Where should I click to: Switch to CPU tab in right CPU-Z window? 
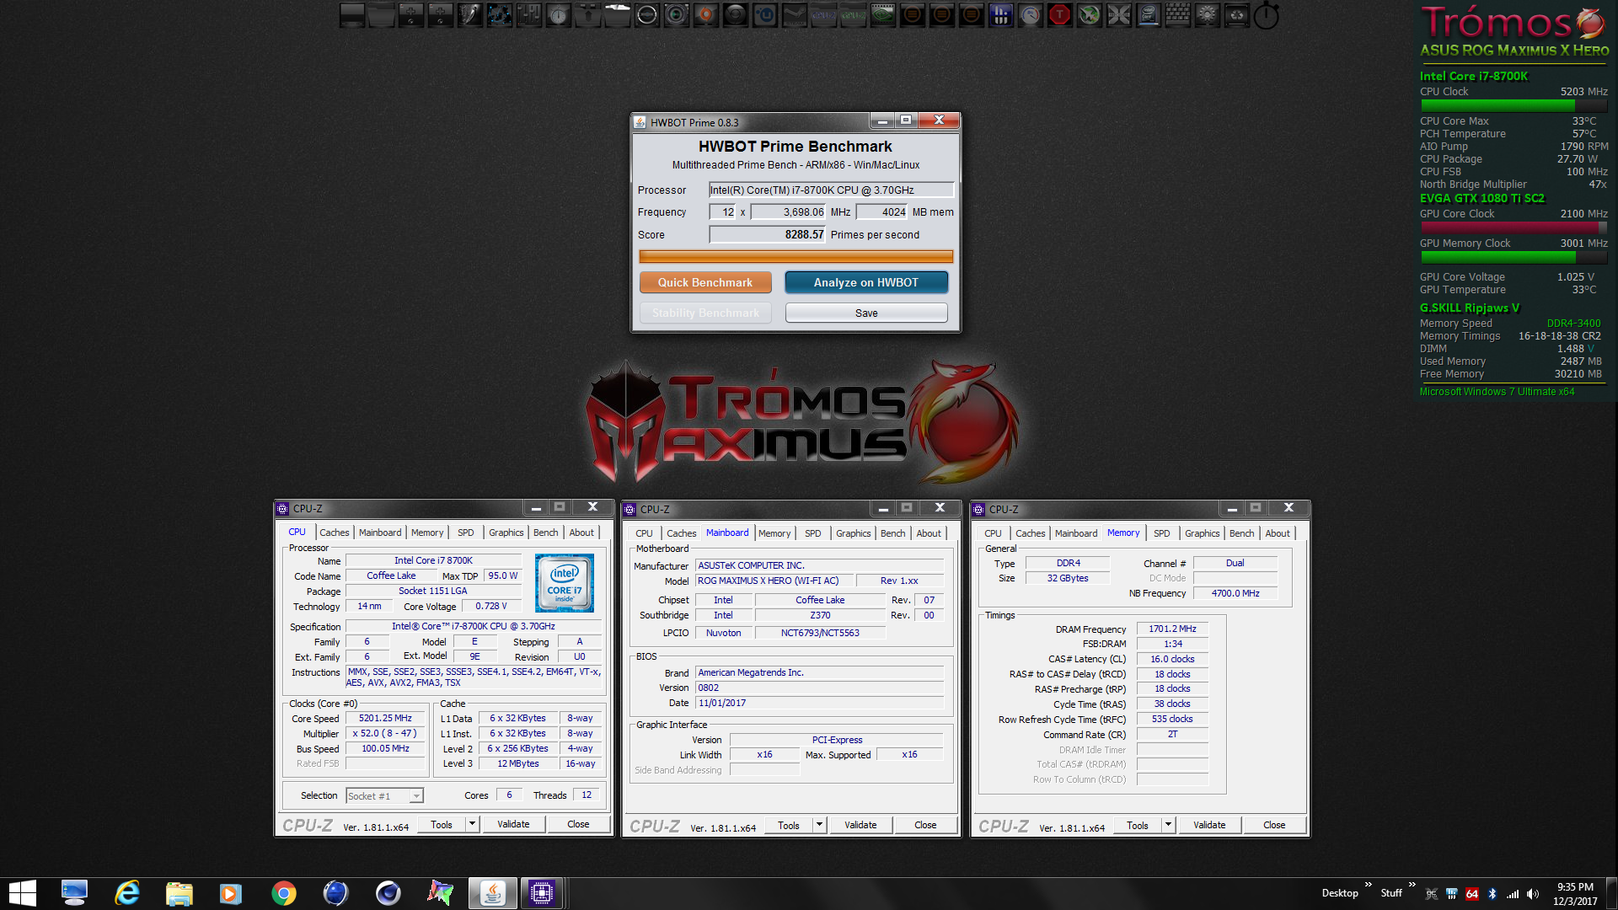[x=993, y=533]
